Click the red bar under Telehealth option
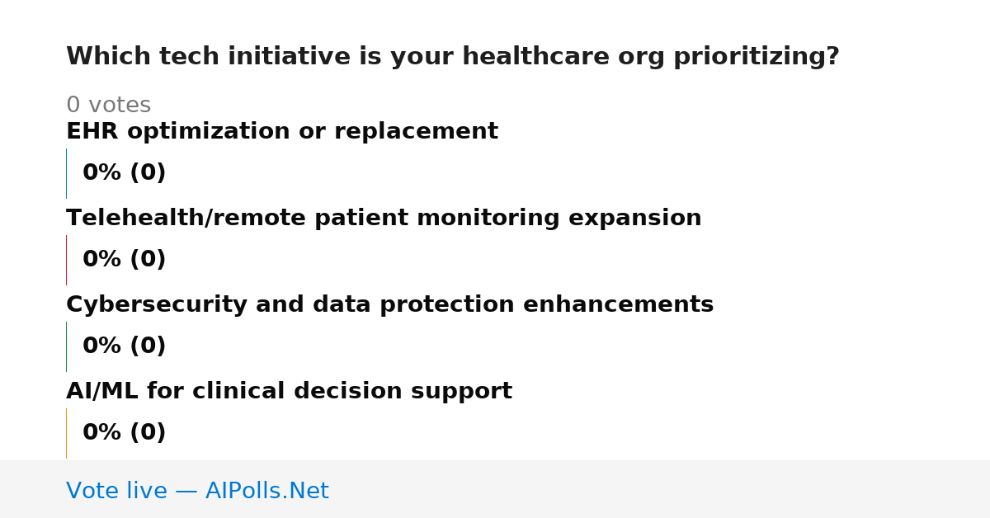 pyautogui.click(x=66, y=260)
